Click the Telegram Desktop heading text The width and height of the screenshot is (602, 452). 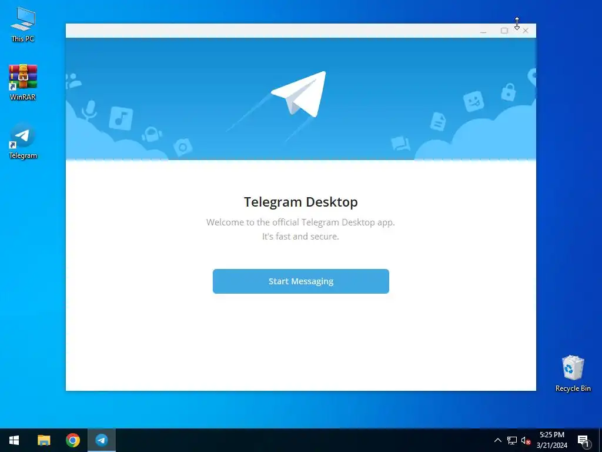[300, 202]
